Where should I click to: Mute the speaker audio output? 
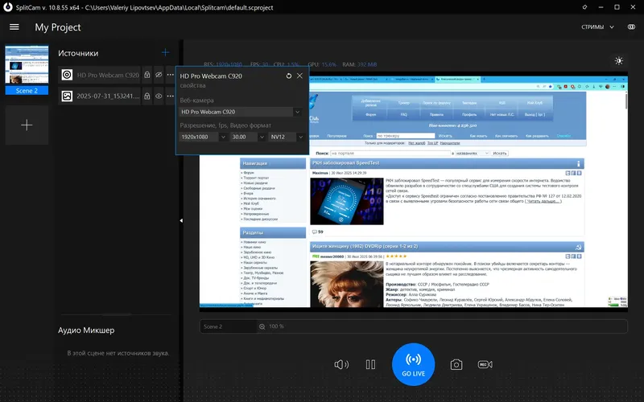coord(341,365)
